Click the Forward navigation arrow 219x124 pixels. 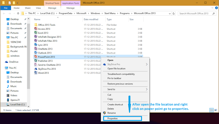(10, 14)
